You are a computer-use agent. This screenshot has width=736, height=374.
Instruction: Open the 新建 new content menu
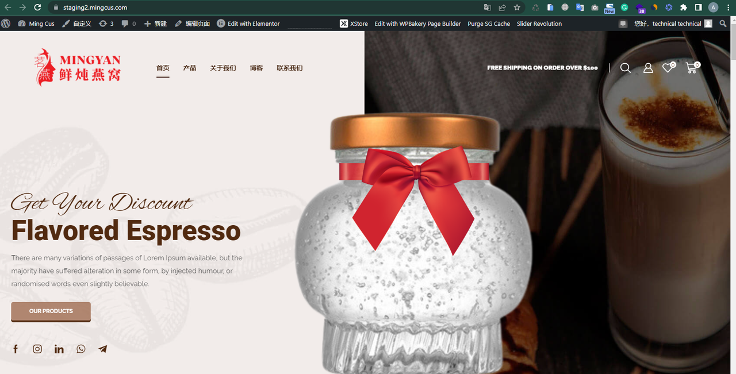155,24
